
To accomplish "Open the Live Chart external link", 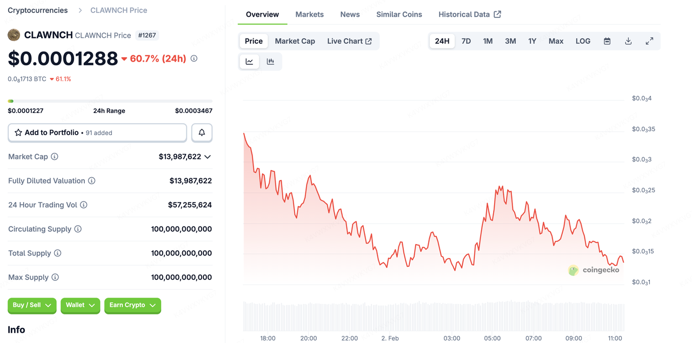I will pyautogui.click(x=349, y=41).
